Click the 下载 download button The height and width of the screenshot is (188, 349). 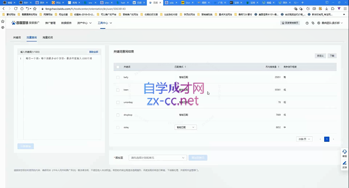click(x=331, y=56)
